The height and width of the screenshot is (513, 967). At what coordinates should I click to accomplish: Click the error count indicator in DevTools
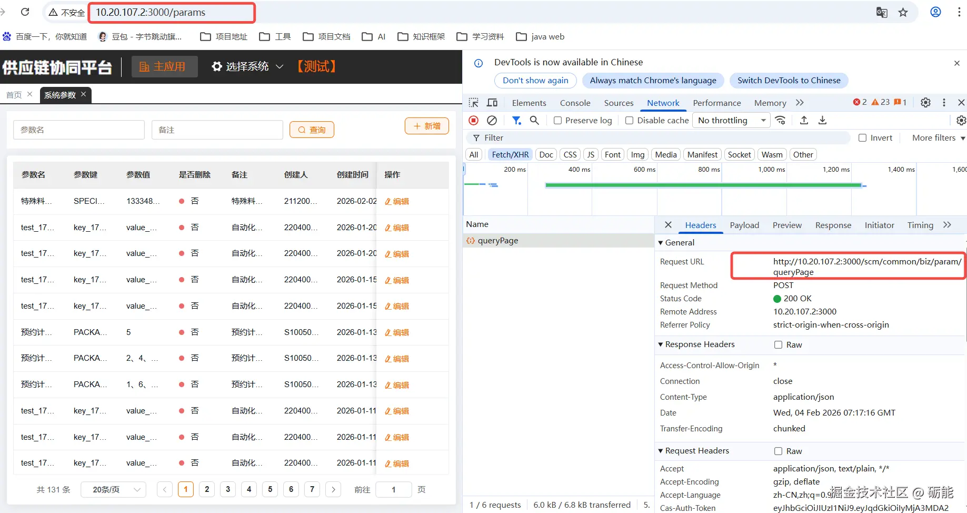pos(860,102)
